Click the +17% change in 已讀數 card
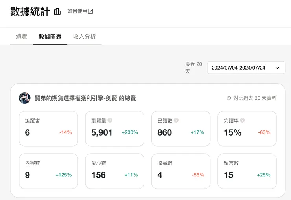 point(197,132)
